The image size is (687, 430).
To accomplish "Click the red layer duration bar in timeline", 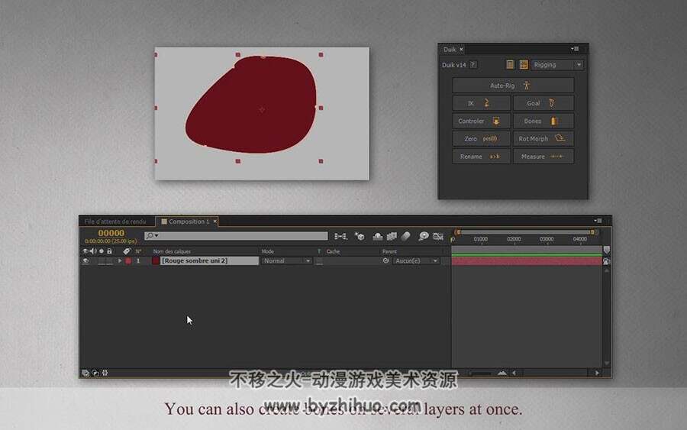I will coord(527,261).
